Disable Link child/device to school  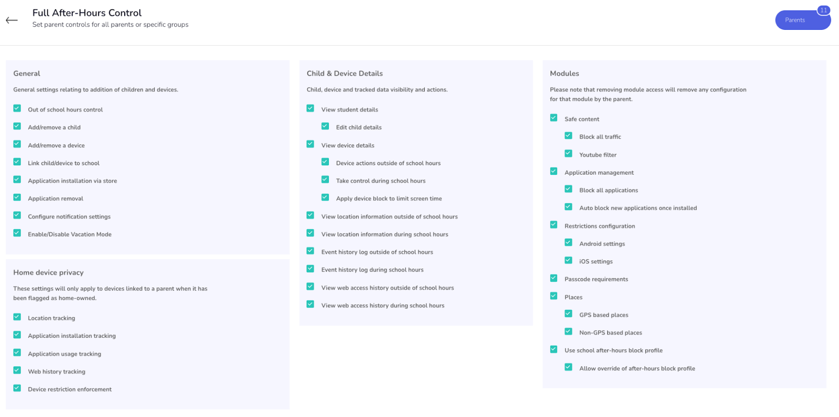click(17, 162)
